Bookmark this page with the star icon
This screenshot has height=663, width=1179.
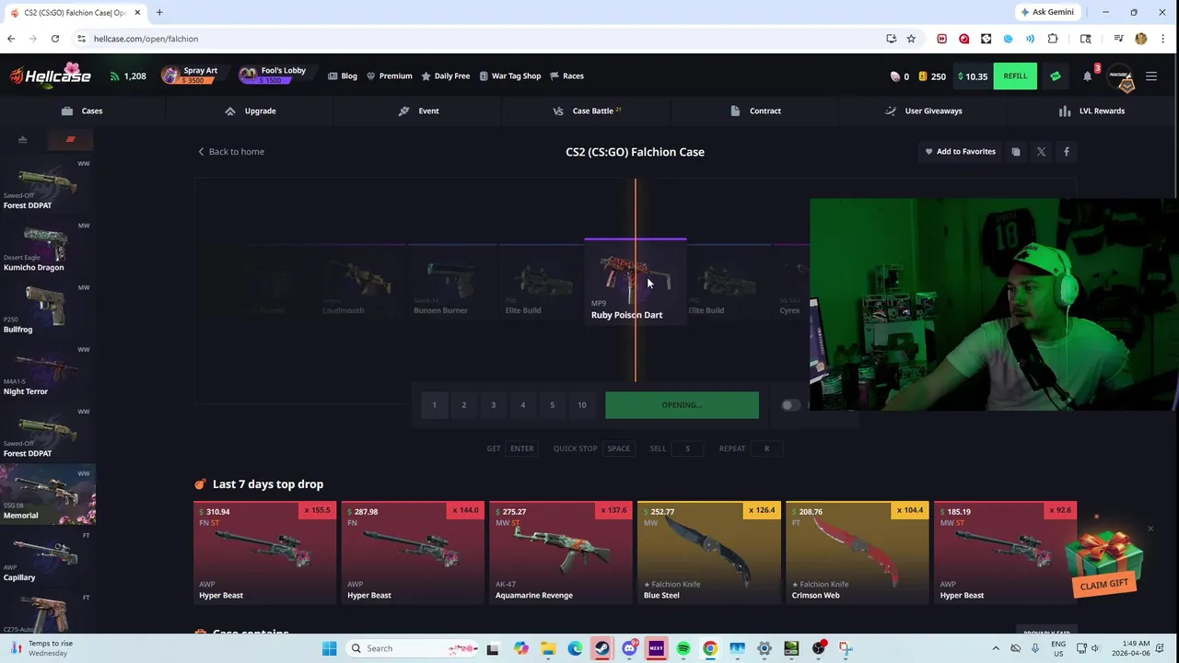click(911, 39)
